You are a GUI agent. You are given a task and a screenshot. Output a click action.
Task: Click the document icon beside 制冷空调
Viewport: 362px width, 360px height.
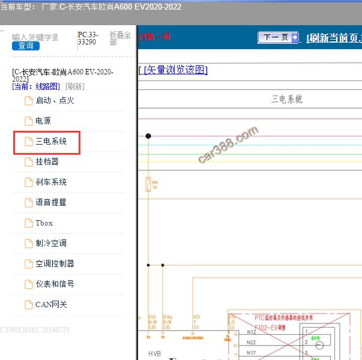[29, 244]
